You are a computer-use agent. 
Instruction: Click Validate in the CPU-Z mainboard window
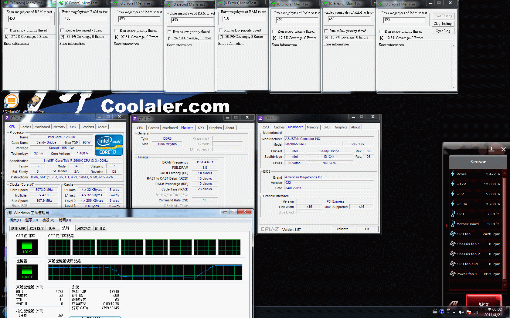[342, 229]
